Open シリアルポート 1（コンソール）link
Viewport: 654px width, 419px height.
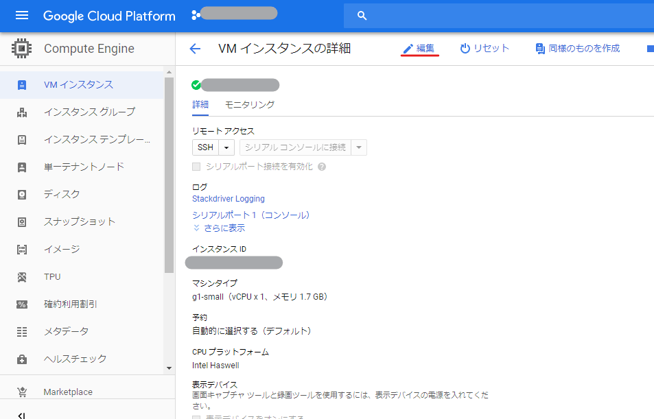[250, 215]
